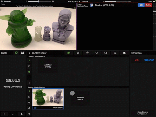
Task: Click Add New Source tile
Action: point(80,98)
